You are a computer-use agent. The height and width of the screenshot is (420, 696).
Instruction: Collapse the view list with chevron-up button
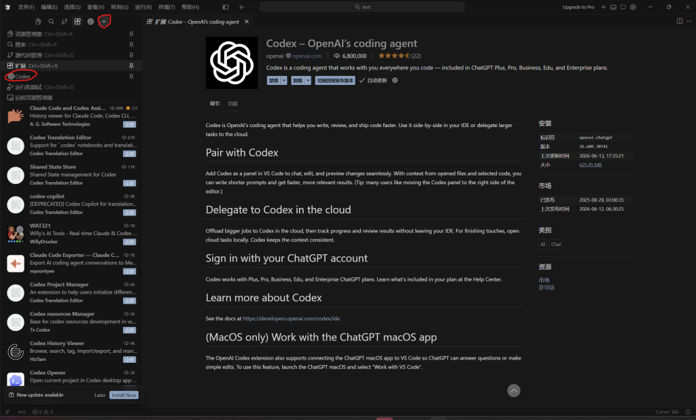(104, 21)
